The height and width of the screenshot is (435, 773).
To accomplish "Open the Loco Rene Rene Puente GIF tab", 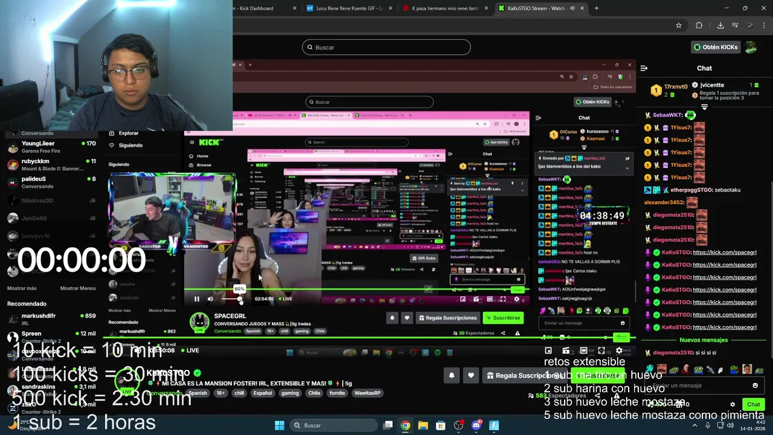I will (x=349, y=8).
